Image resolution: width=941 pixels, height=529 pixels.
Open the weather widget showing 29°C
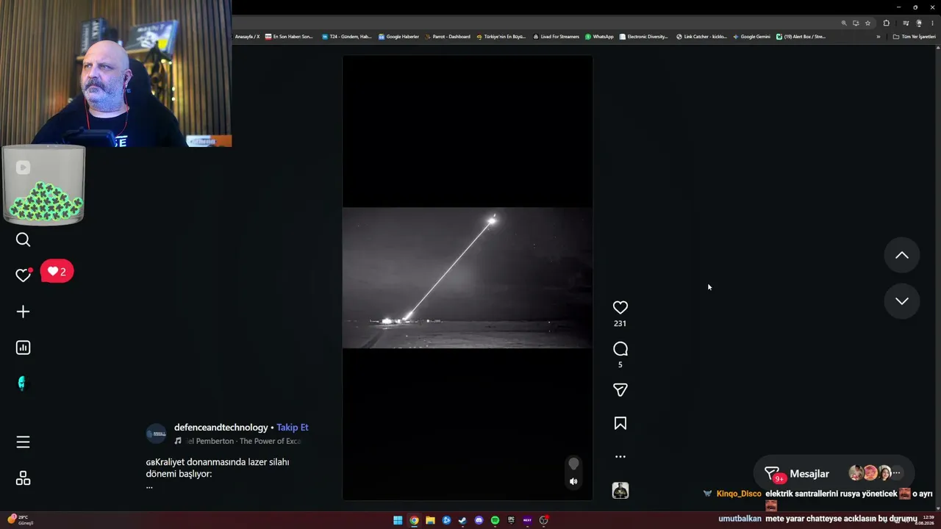[x=21, y=519]
